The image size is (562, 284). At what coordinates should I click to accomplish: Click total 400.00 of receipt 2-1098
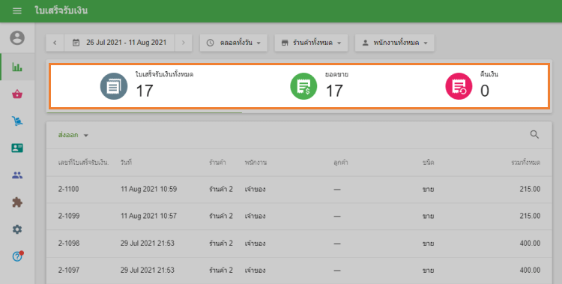(530, 244)
